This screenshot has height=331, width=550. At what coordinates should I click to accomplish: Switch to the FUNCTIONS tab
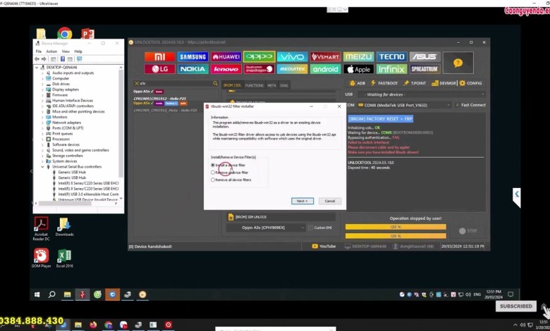coord(254,85)
